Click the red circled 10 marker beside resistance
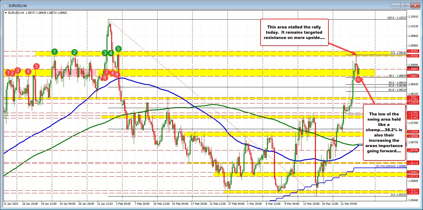Screen dimensions: 423x210 [358, 79]
